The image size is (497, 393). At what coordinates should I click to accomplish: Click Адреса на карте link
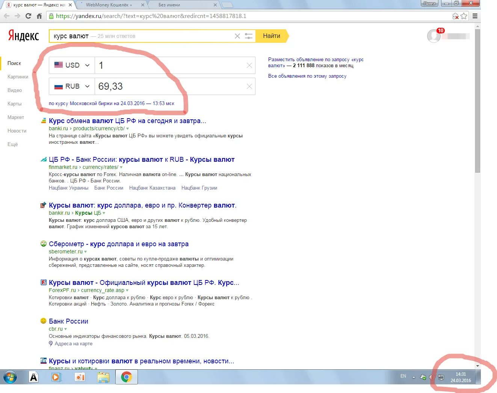(x=74, y=343)
